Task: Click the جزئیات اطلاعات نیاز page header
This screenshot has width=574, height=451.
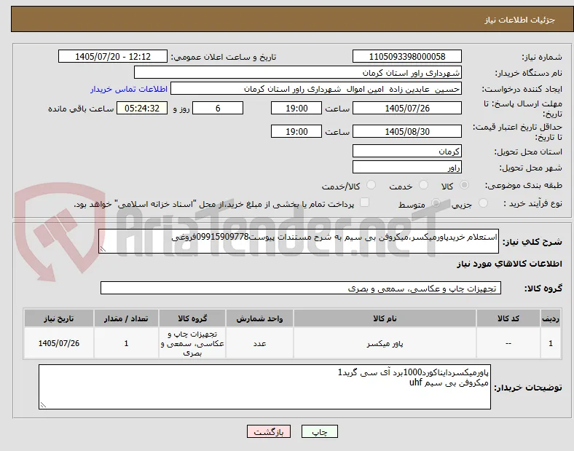Action: pyautogui.click(x=520, y=20)
